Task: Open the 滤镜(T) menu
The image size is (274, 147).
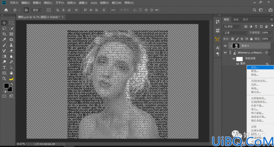Action: point(83,3)
